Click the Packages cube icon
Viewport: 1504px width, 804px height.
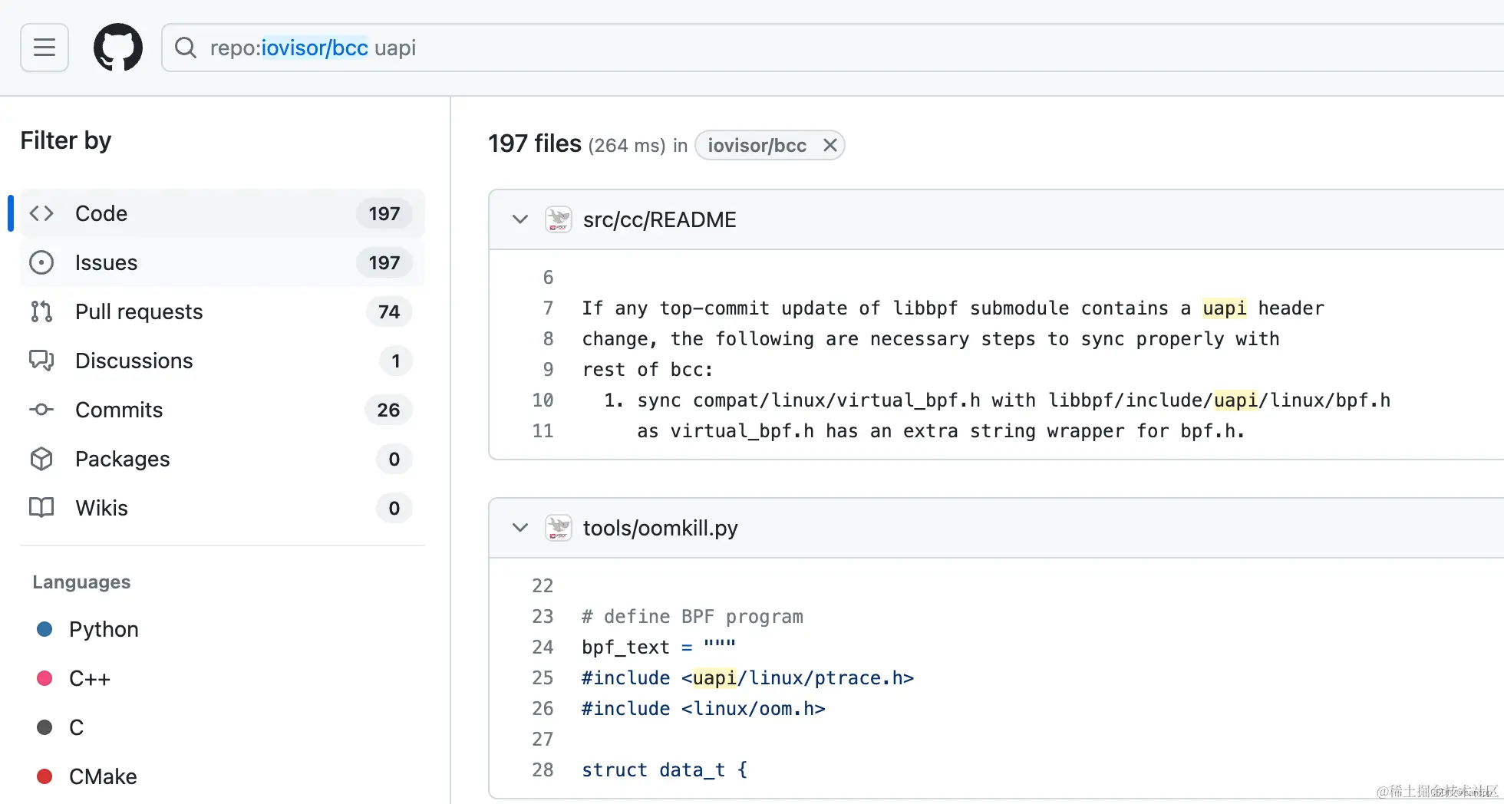(x=41, y=459)
